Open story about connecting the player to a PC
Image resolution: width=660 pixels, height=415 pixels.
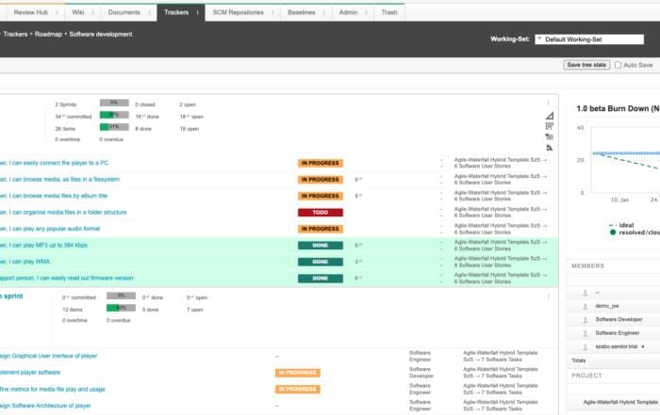pos(54,163)
